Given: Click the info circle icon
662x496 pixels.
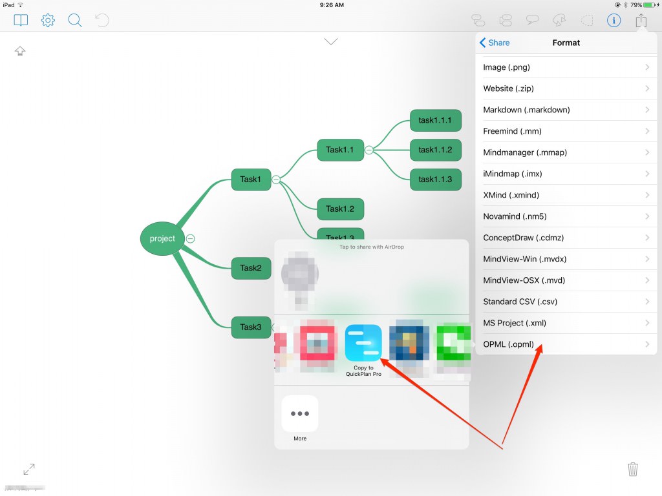Looking at the screenshot, I should point(614,21).
